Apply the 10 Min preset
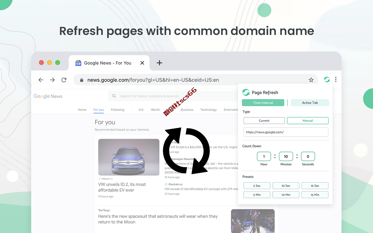The width and height of the screenshot is (373, 233). click(286, 195)
